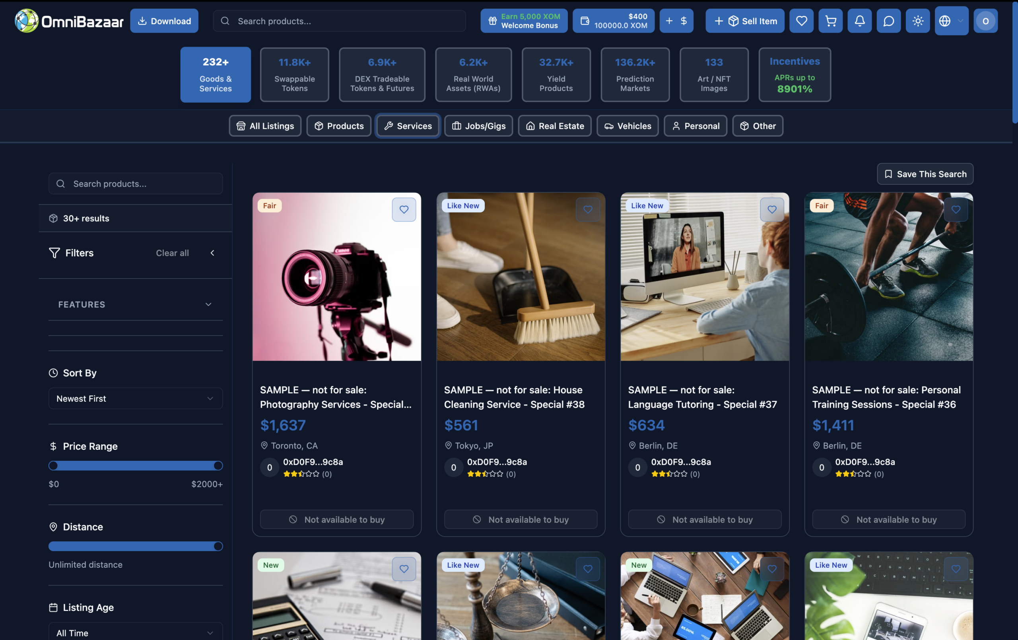Open Personal Training Sessions - Special #36 title
This screenshot has height=640, width=1018.
pos(886,397)
